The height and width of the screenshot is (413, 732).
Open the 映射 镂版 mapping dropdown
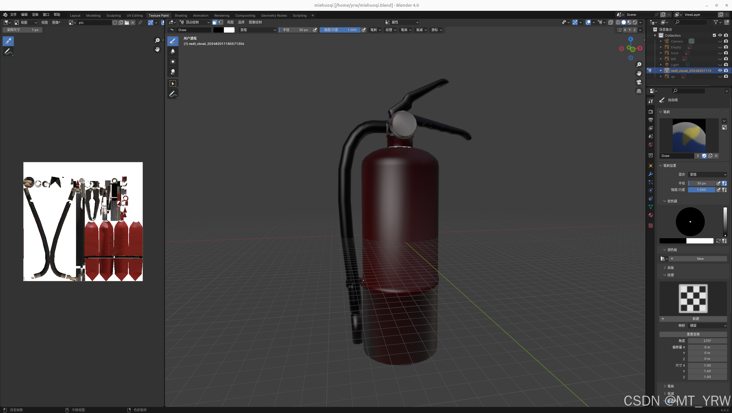[707, 326]
